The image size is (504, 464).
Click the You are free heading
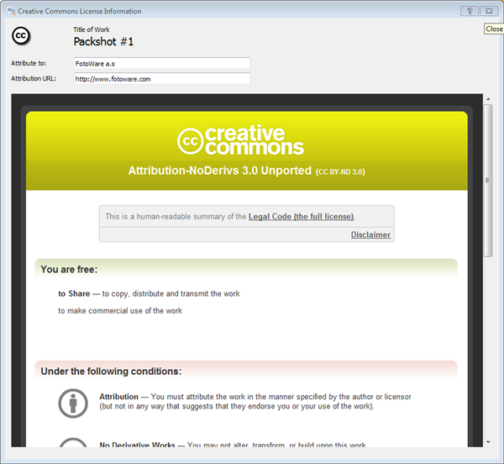point(69,269)
